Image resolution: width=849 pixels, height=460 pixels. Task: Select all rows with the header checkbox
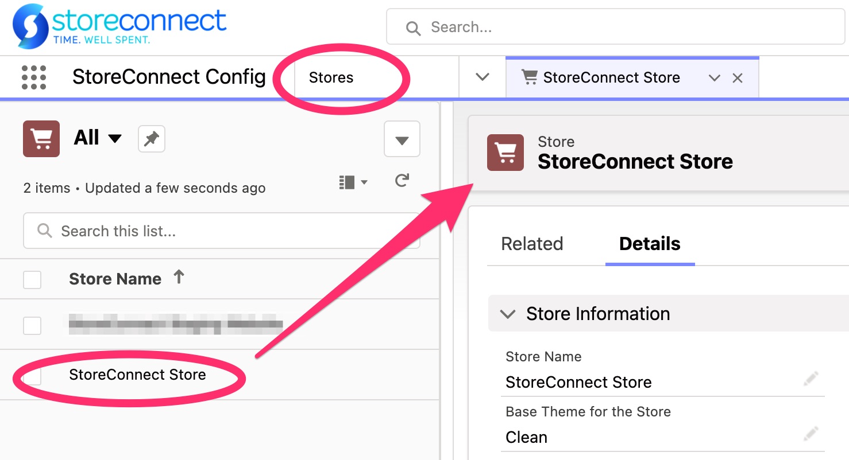(32, 279)
